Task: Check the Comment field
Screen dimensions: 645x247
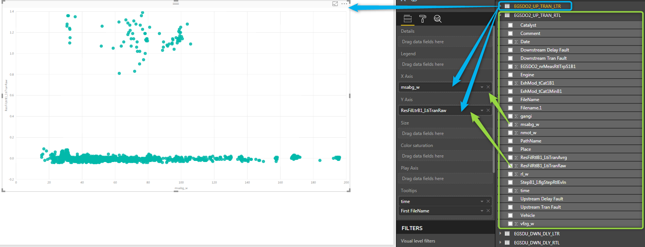Action: point(510,33)
